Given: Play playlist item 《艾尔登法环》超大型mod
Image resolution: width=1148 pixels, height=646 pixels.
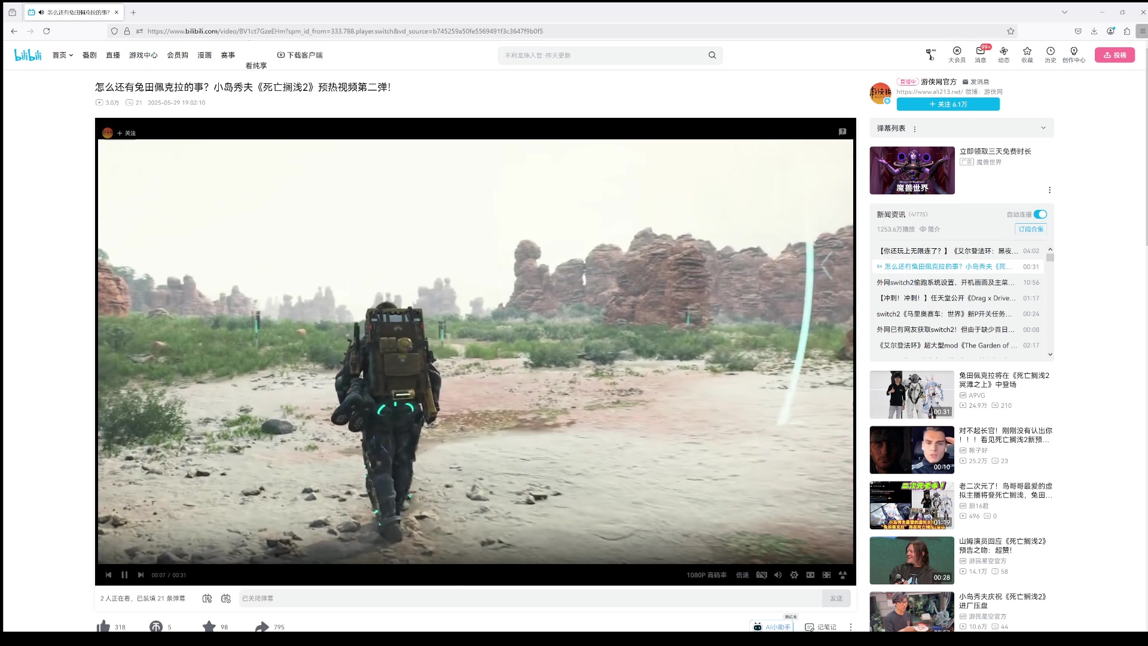Looking at the screenshot, I should (958, 345).
